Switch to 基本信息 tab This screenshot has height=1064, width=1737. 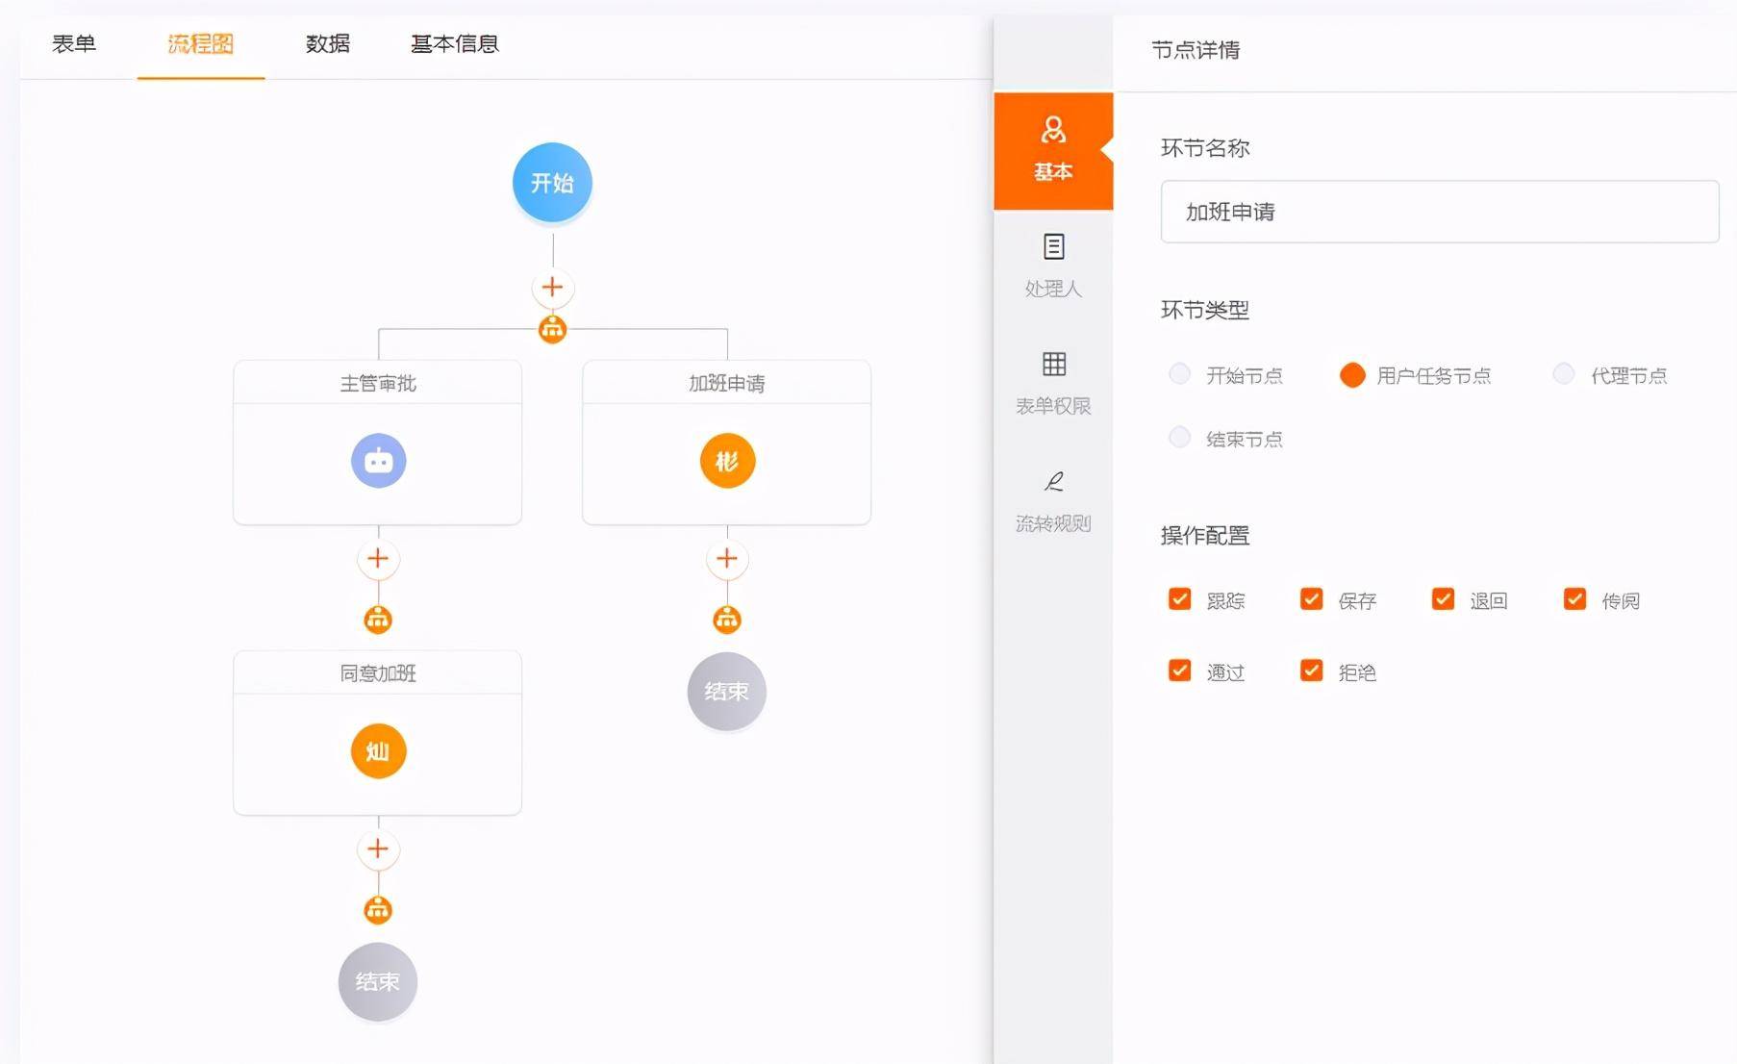(x=455, y=43)
